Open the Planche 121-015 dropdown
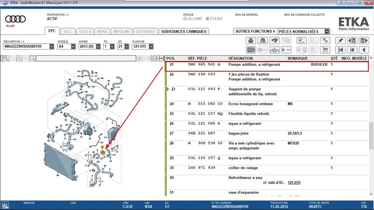Image resolution: width=374 pixels, height=210 pixels. (151, 46)
